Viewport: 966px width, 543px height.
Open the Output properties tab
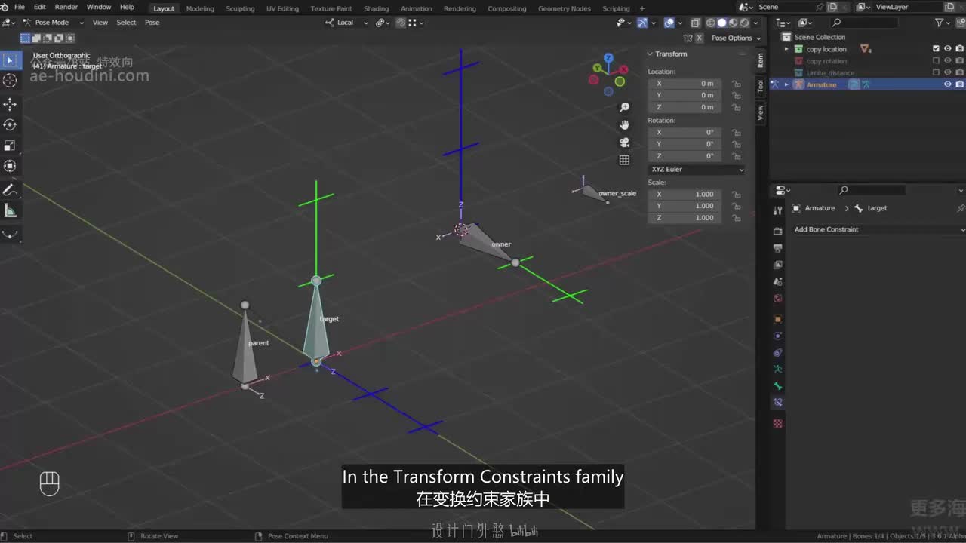pyautogui.click(x=778, y=247)
